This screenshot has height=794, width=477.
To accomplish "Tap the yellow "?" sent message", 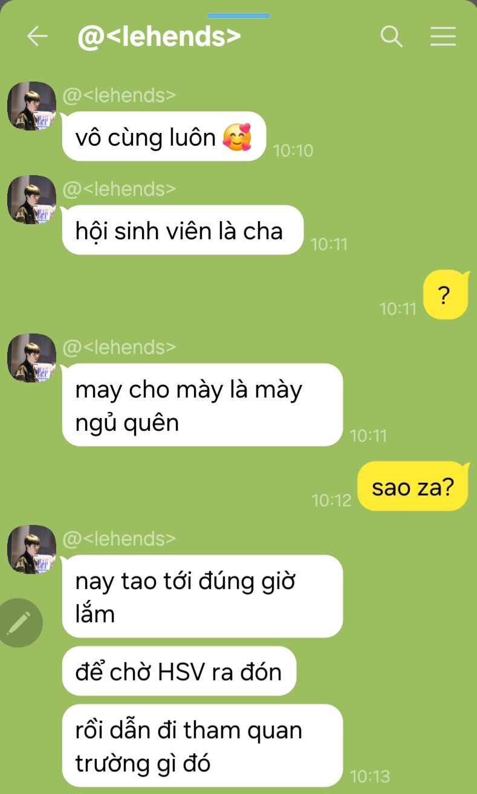I will 446,295.
